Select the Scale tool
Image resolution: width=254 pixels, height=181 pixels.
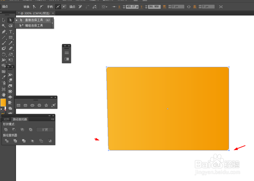tap(10, 54)
